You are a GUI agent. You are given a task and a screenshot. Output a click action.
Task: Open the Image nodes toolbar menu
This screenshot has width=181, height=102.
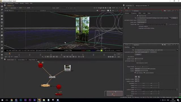[2, 7]
